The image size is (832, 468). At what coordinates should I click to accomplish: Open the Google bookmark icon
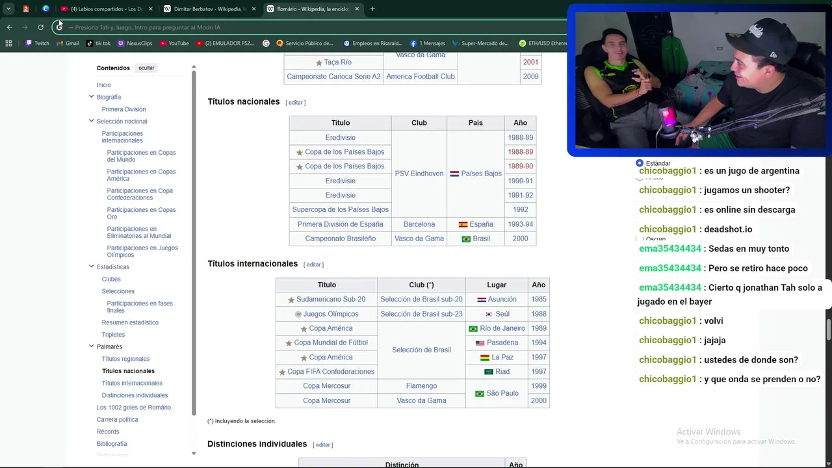click(x=266, y=44)
